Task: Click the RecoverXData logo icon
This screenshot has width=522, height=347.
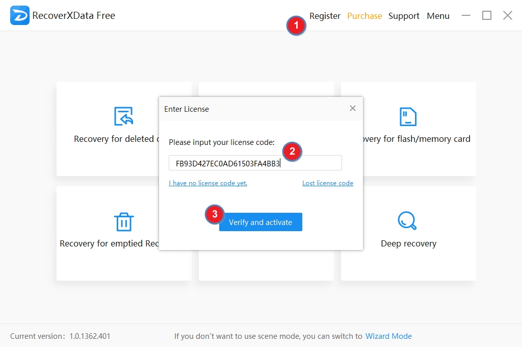Action: point(20,15)
